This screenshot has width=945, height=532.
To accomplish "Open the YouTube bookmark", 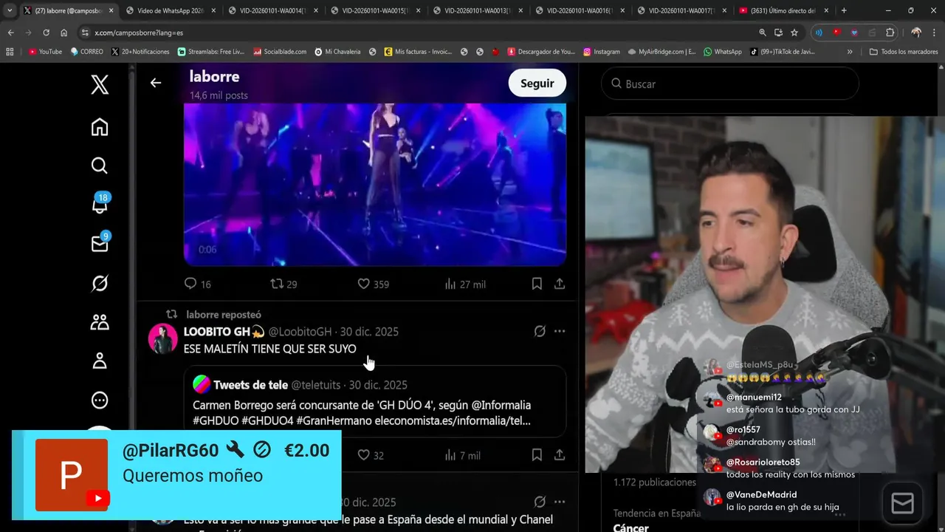I will [45, 52].
